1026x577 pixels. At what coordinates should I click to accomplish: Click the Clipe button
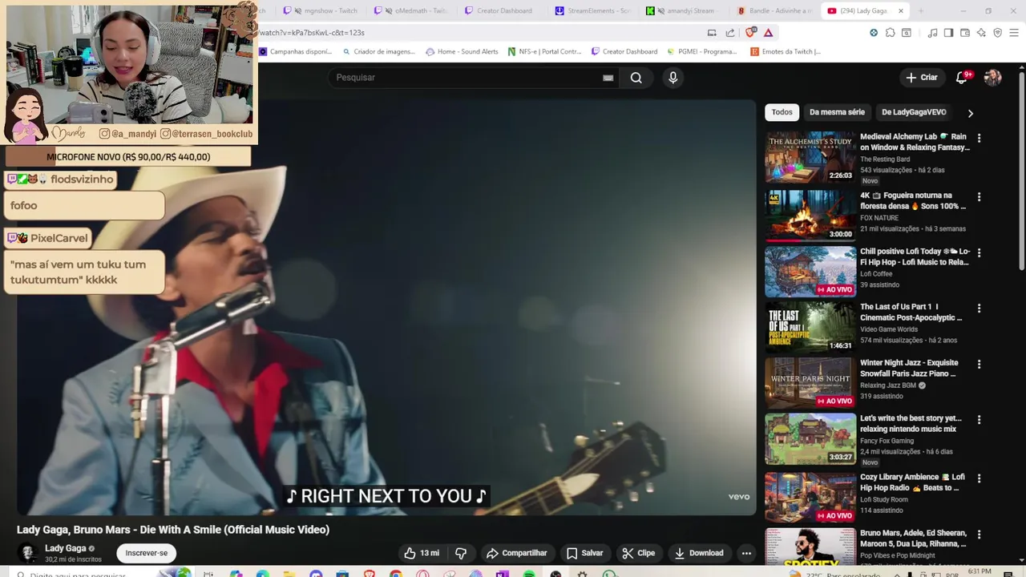(639, 553)
